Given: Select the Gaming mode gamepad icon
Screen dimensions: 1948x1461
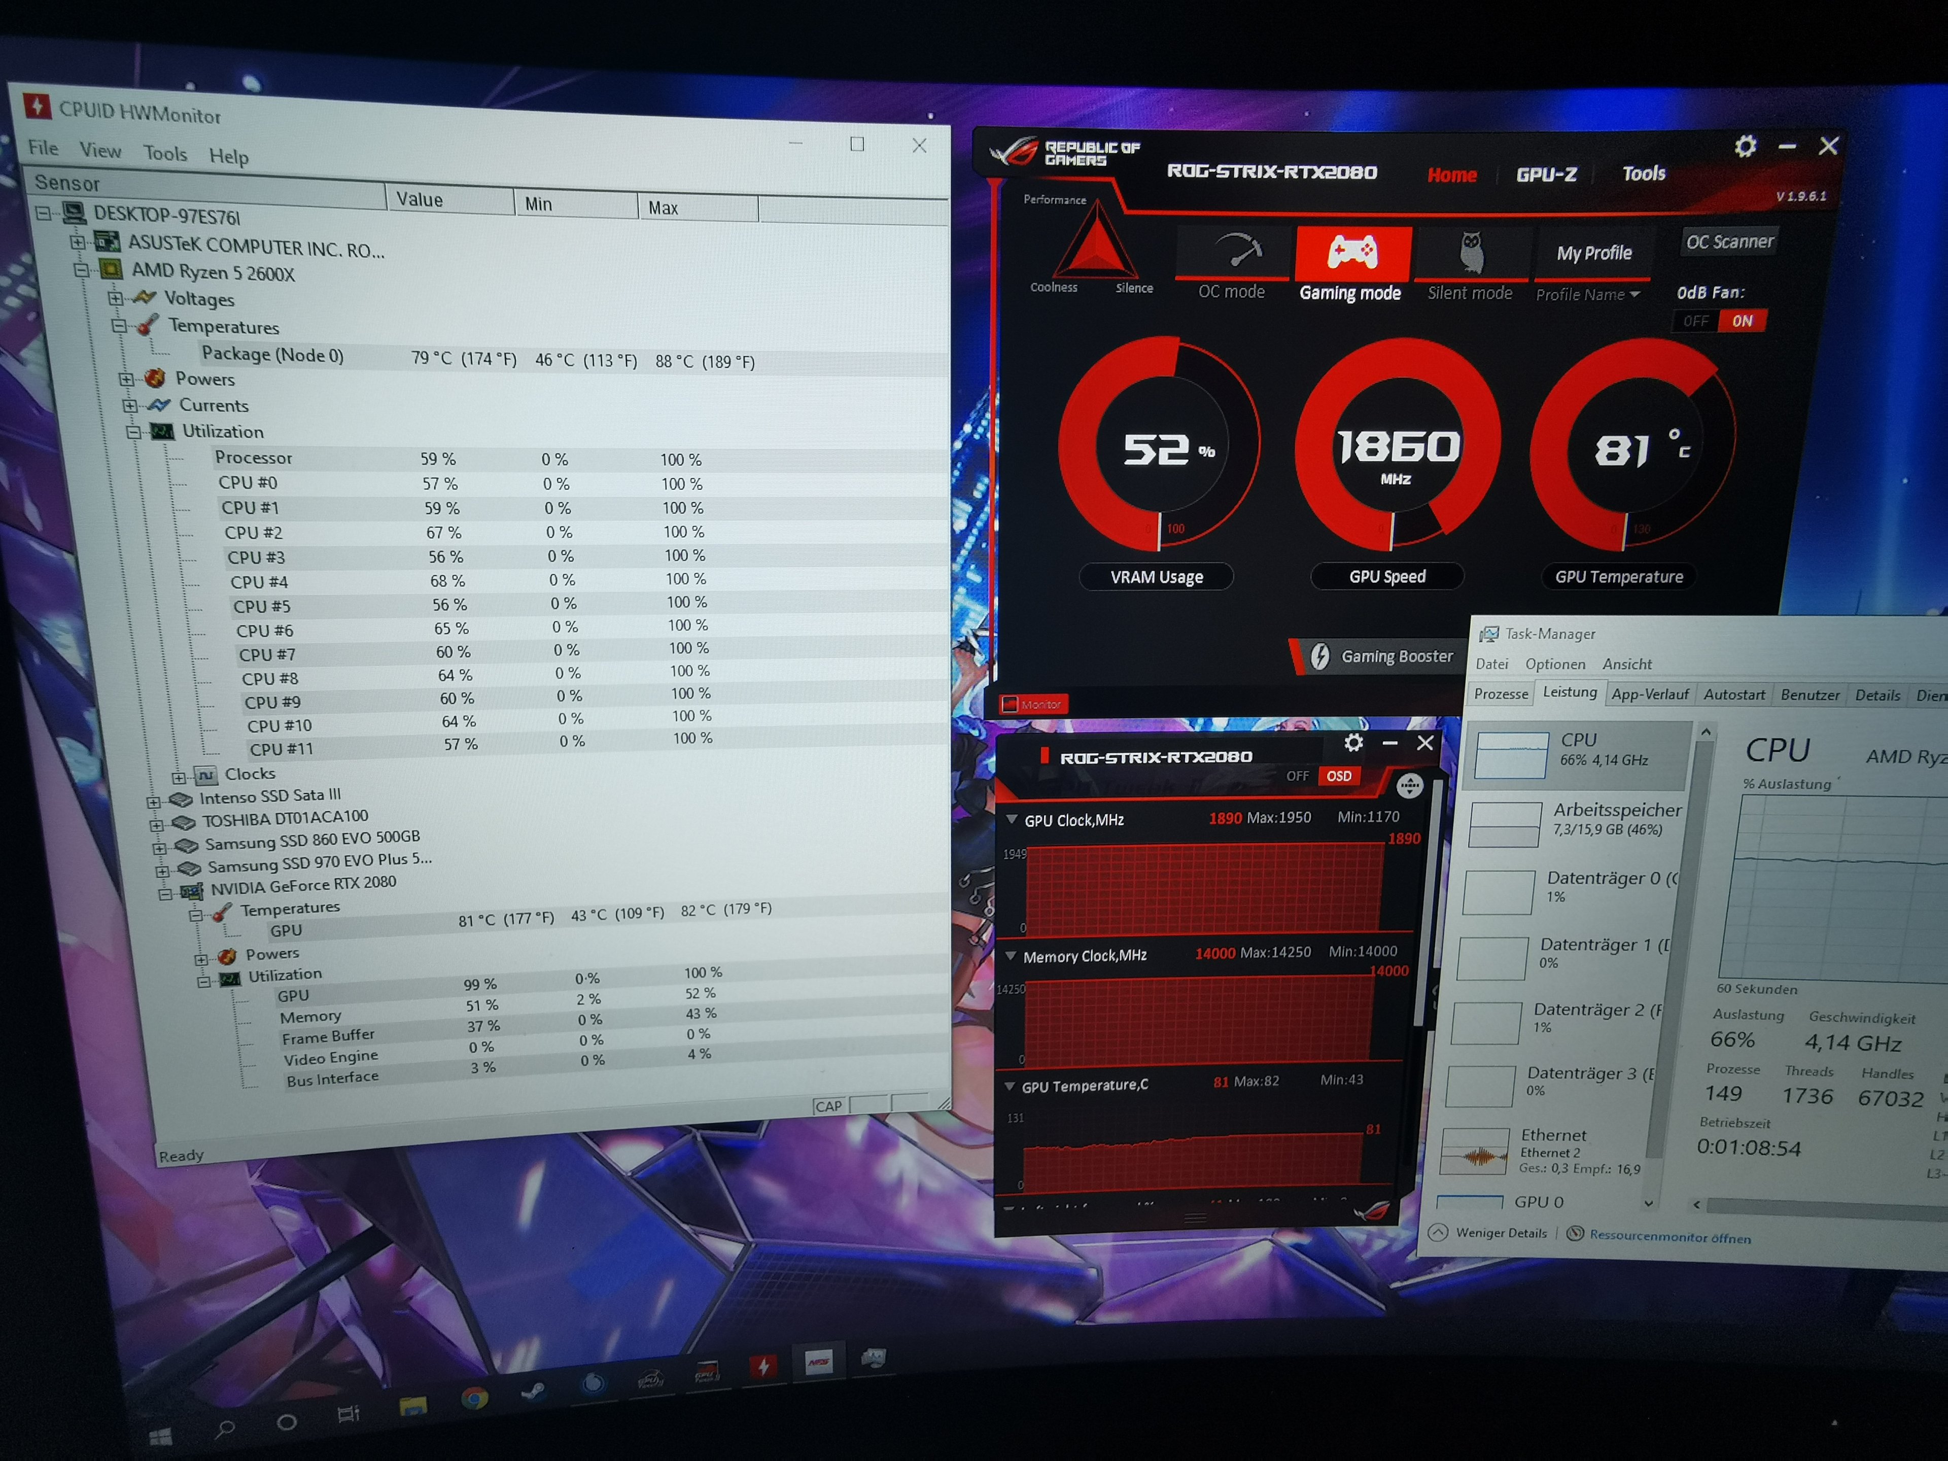Looking at the screenshot, I should click(x=1352, y=252).
